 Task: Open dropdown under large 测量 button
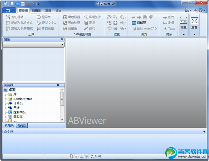tap(184, 35)
